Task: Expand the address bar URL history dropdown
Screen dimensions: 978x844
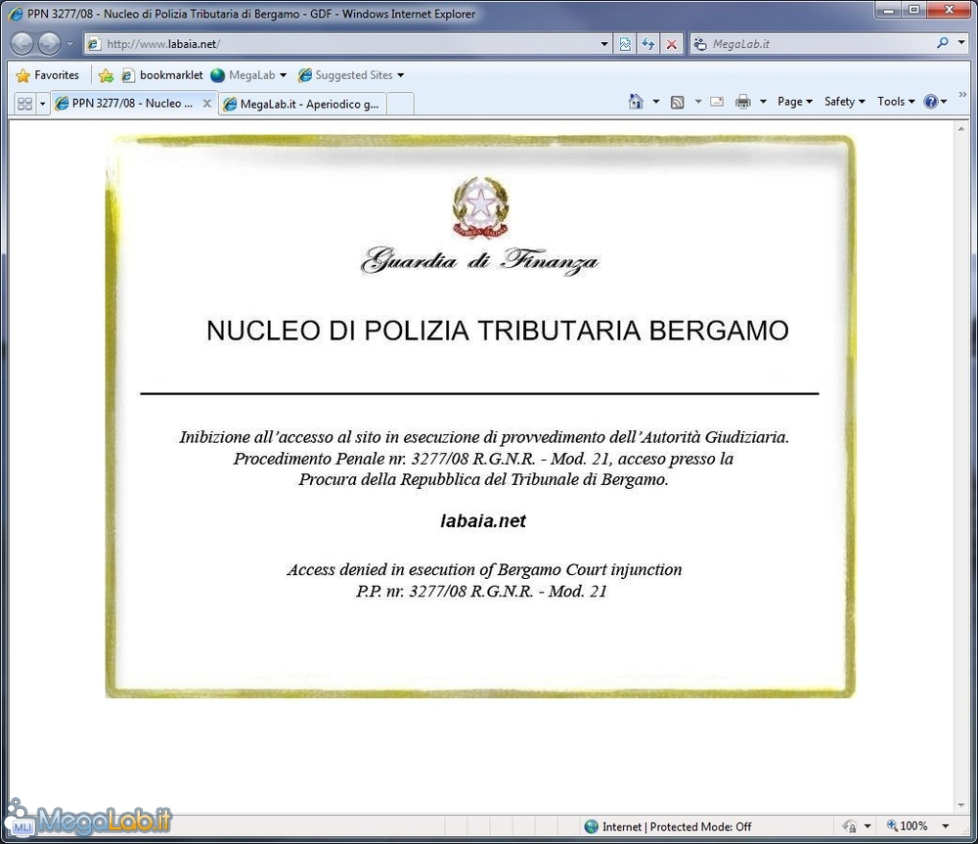Action: [x=603, y=44]
